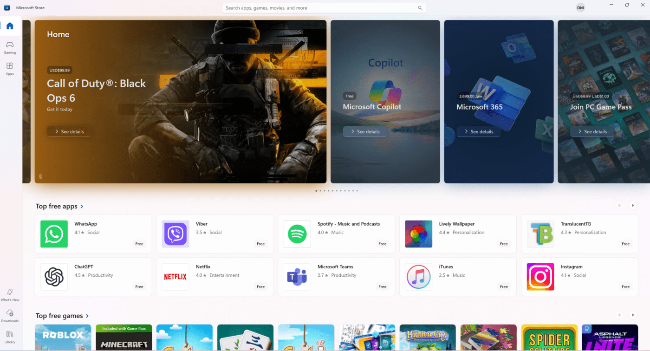The image size is (650, 351).
Task: See details for Microsoft 365
Action: [479, 131]
